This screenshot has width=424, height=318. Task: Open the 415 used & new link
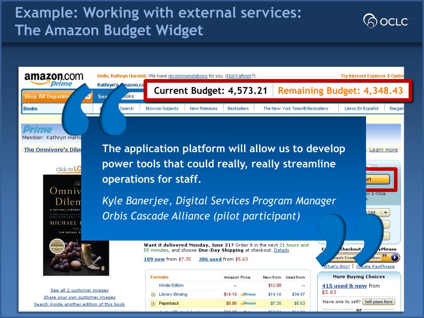click(x=344, y=286)
